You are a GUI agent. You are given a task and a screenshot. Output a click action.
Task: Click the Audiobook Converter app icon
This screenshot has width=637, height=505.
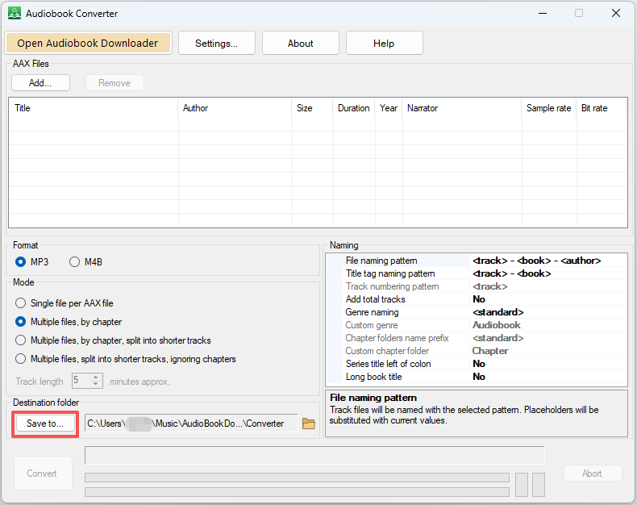(14, 13)
